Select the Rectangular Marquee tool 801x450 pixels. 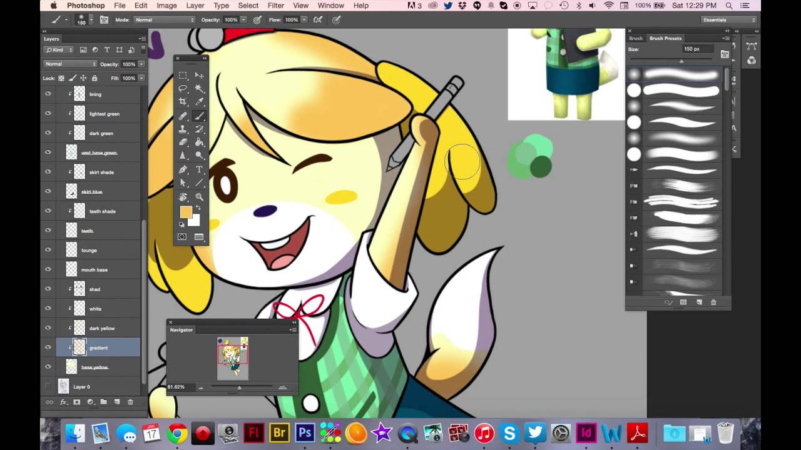[x=183, y=75]
